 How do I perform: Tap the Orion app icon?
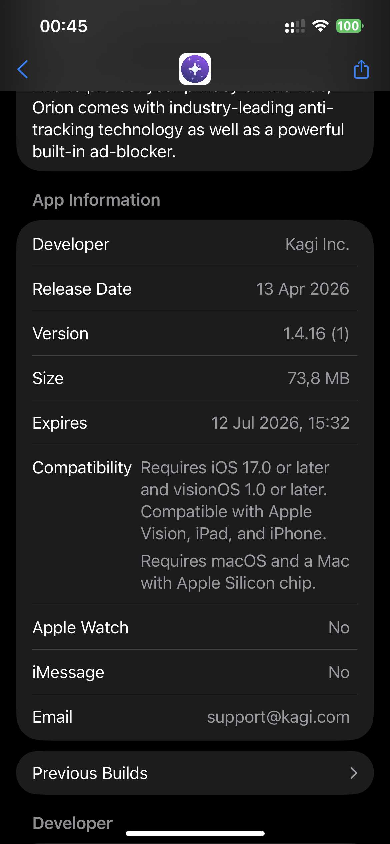(195, 69)
